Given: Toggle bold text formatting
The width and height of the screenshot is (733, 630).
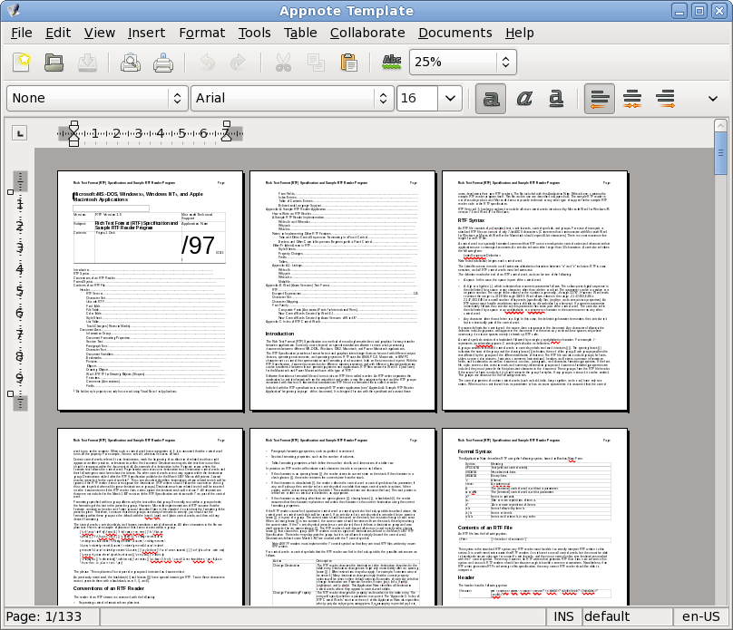Looking at the screenshot, I should click(x=491, y=99).
